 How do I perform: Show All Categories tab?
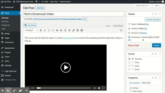(134, 83)
